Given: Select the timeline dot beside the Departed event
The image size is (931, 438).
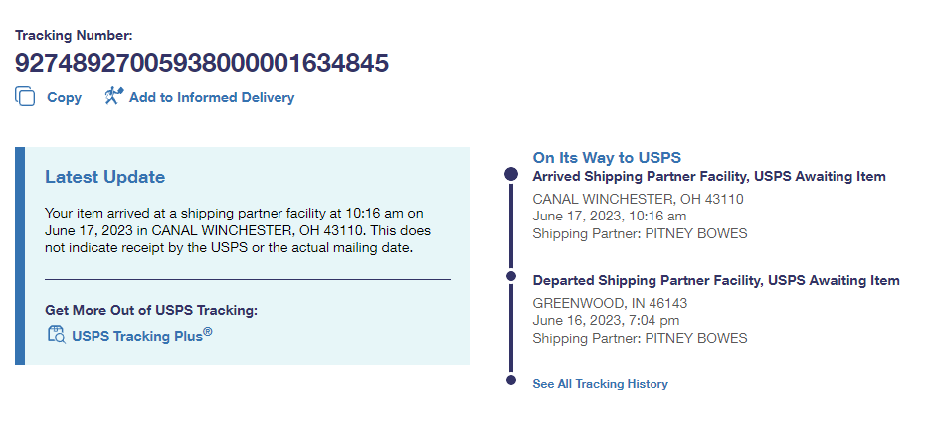Looking at the screenshot, I should 511,276.
